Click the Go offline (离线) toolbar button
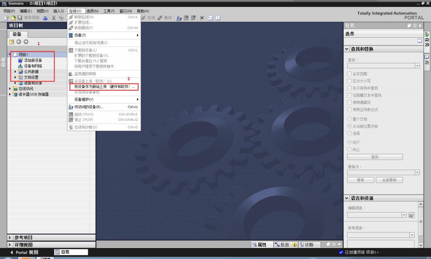 point(165,18)
